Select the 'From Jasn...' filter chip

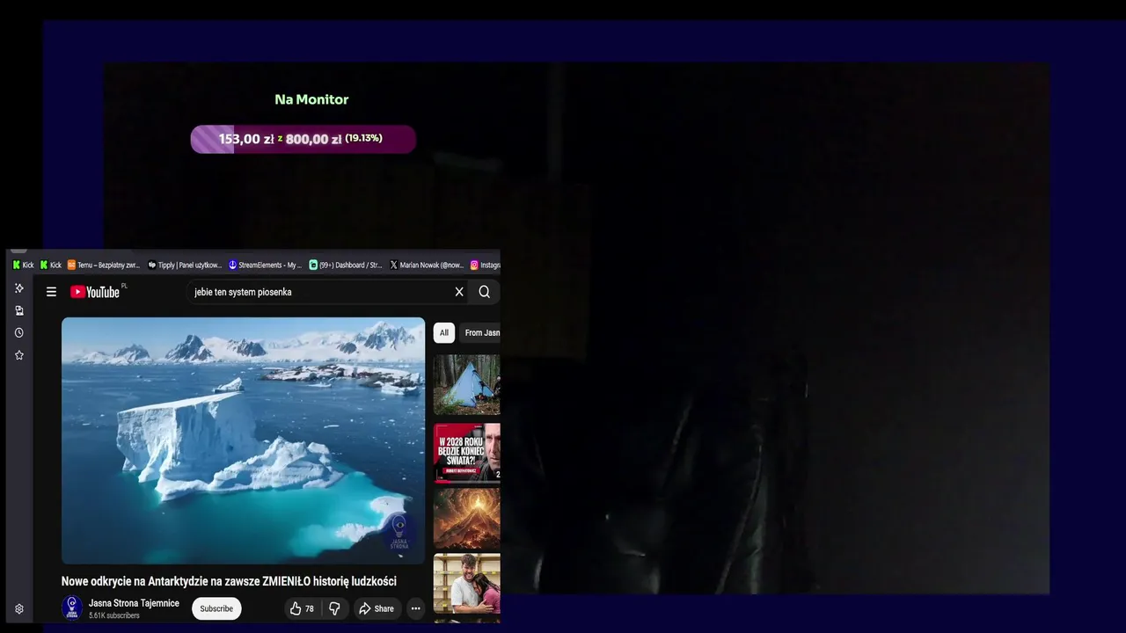480,332
